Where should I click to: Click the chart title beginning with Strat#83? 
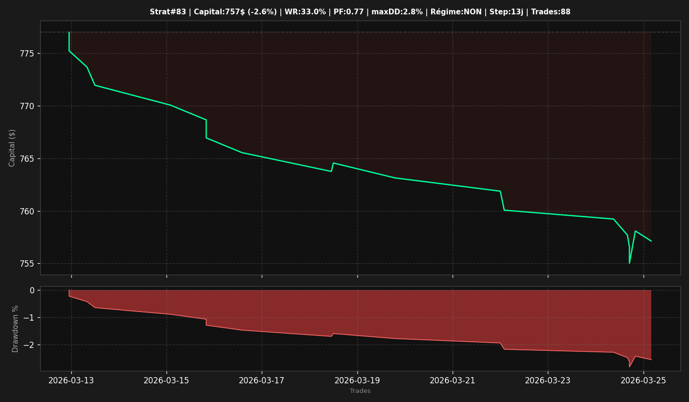pyautogui.click(x=360, y=12)
